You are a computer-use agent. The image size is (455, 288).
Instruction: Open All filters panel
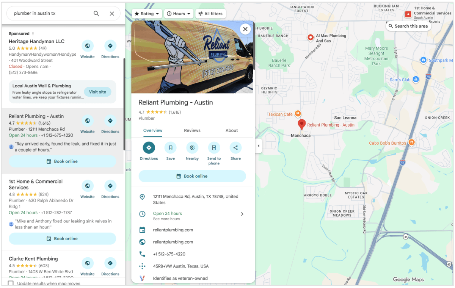210,14
